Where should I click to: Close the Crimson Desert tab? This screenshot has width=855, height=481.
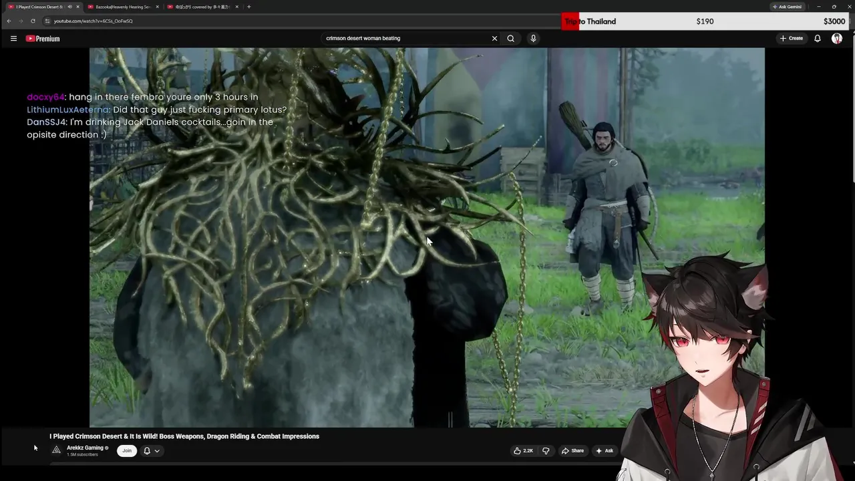coord(78,7)
